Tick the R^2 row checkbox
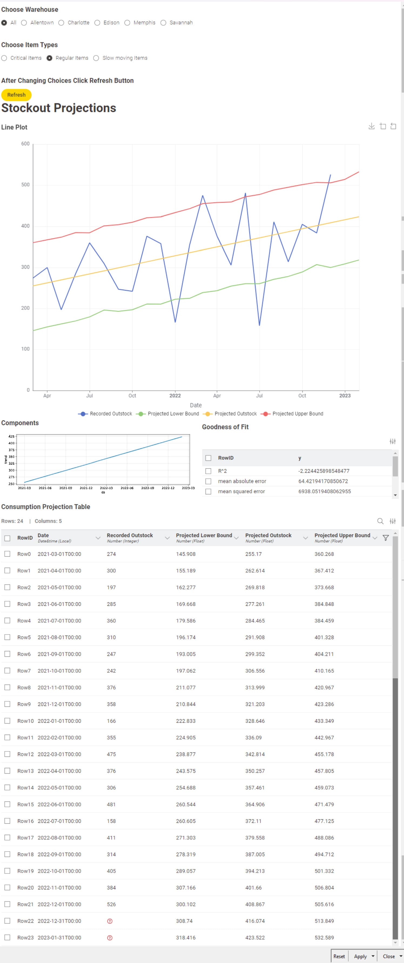The image size is (404, 963). tap(208, 471)
